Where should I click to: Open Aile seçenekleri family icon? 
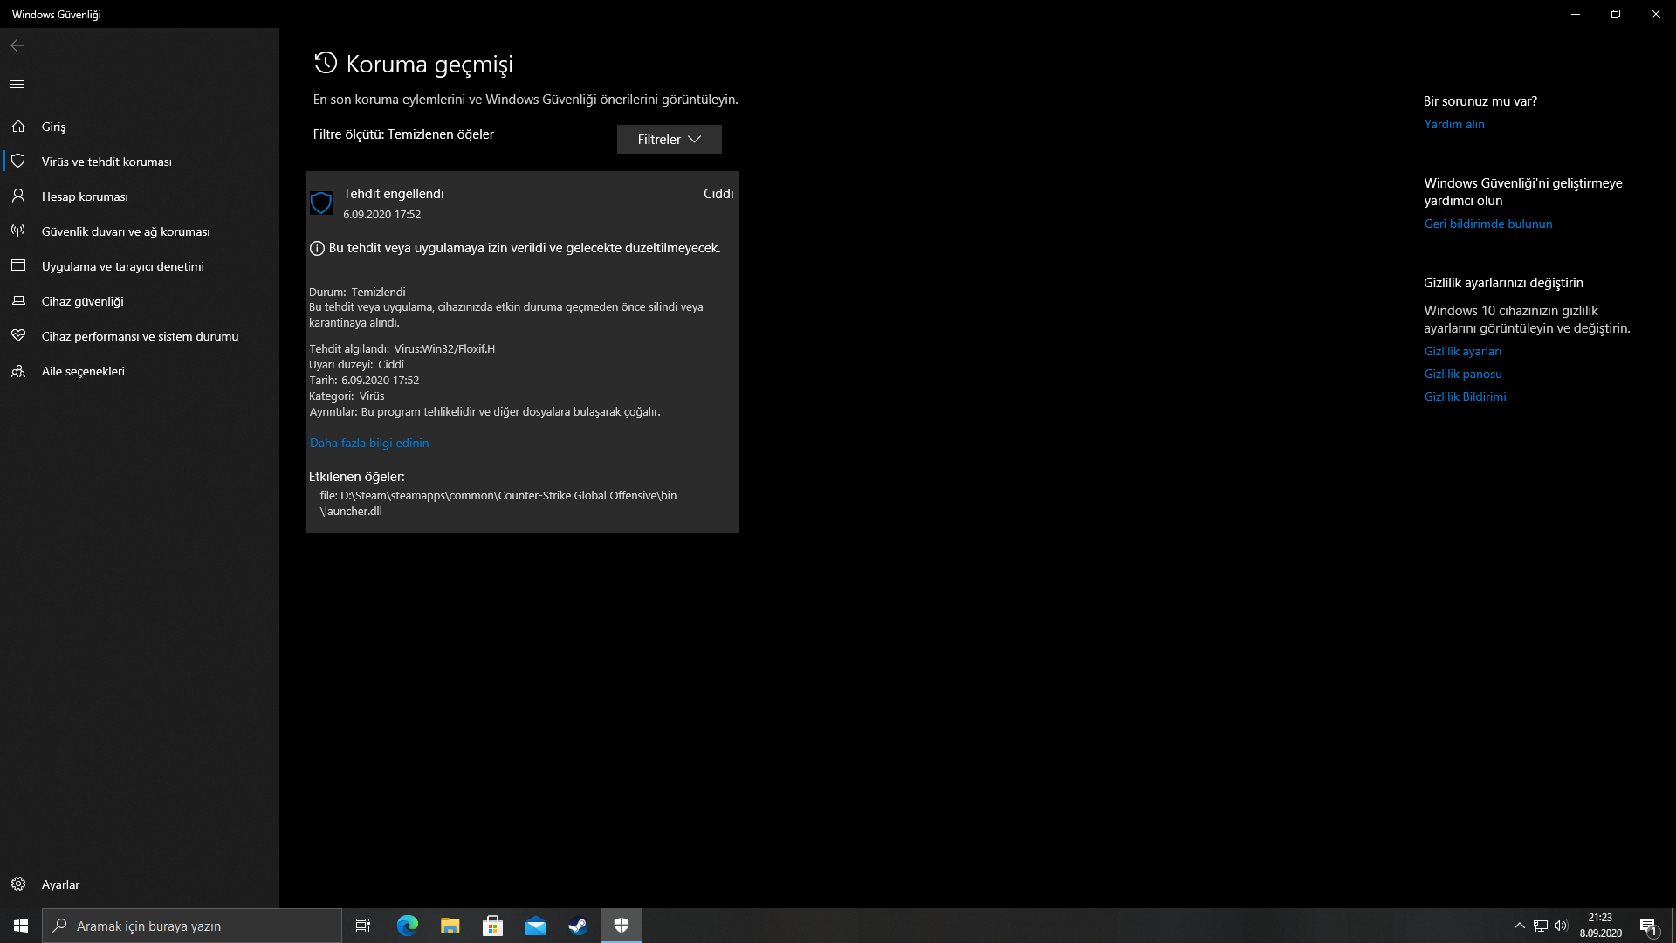(x=18, y=371)
